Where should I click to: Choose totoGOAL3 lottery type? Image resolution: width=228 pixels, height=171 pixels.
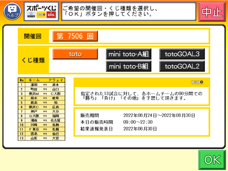[182, 54]
